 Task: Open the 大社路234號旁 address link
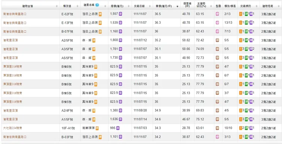(x=12, y=128)
